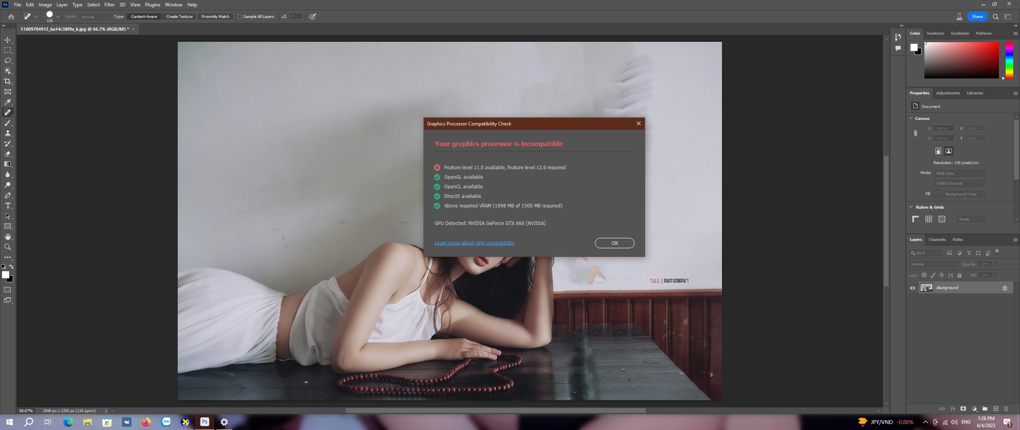Select the Clone Stamp tool
Image resolution: width=1020 pixels, height=430 pixels.
click(8, 133)
